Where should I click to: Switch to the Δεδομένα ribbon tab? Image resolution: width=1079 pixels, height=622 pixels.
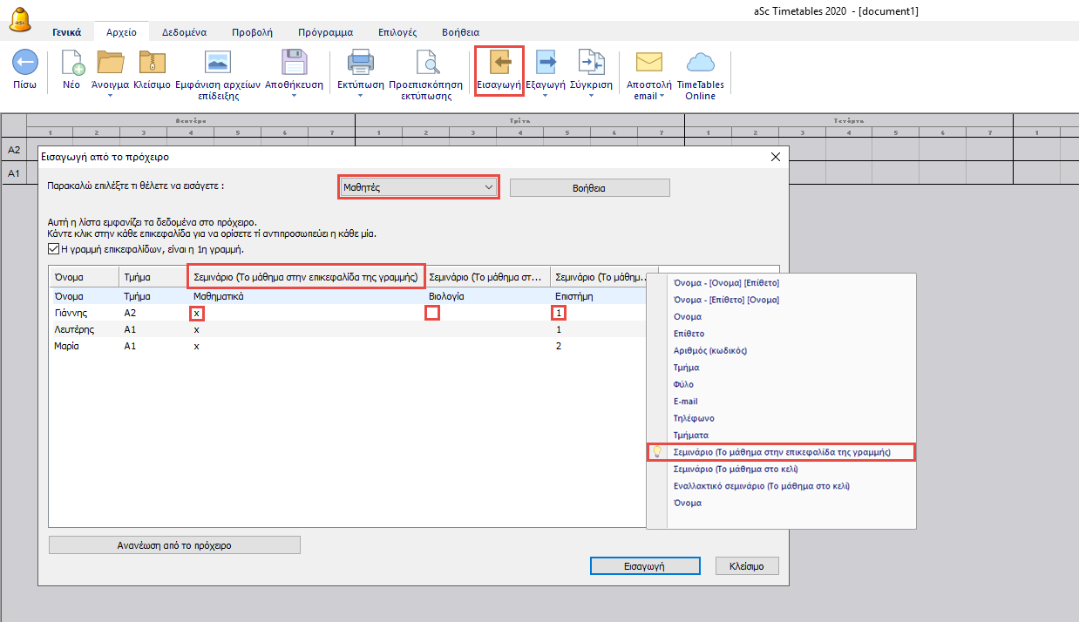(184, 32)
